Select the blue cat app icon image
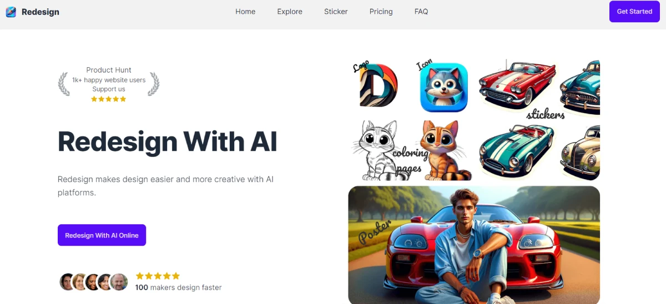Image resolution: width=666 pixels, height=304 pixels. 443,87
